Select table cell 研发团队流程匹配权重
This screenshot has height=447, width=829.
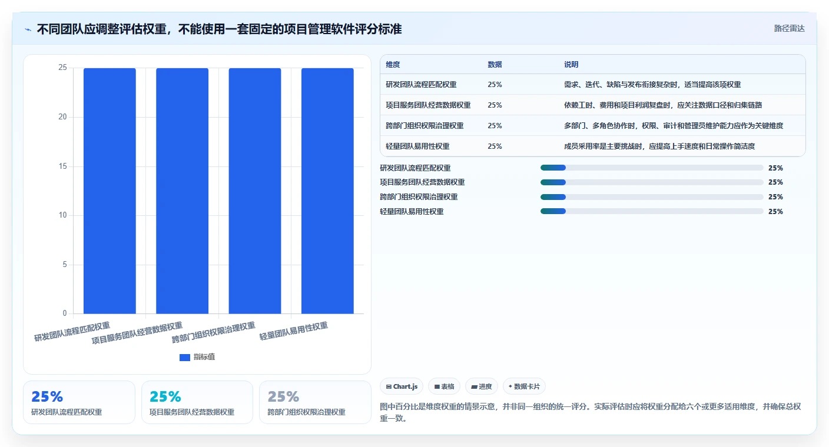tap(421, 85)
